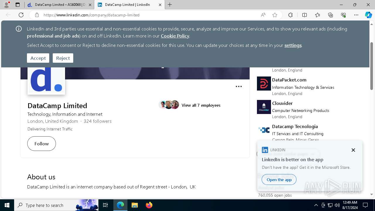The height and width of the screenshot is (211, 375).
Task: Select the "Delivering Internet Traffic" tagline
Action: click(x=50, y=129)
